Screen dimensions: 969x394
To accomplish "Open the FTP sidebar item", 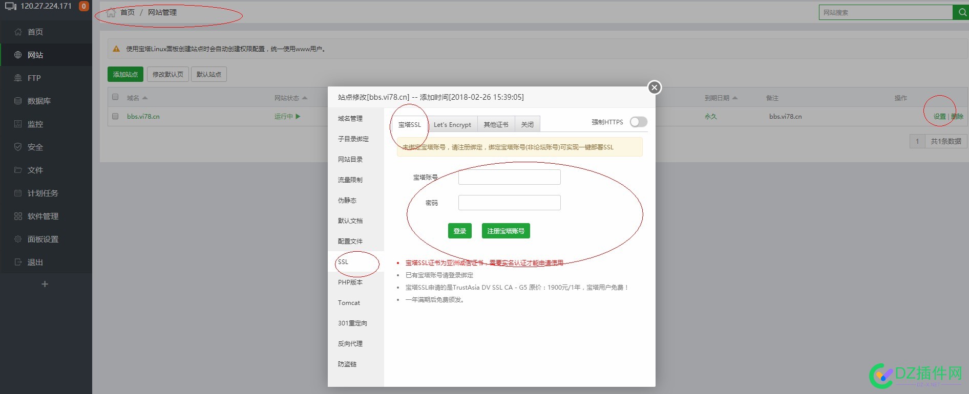I will 46,78.
